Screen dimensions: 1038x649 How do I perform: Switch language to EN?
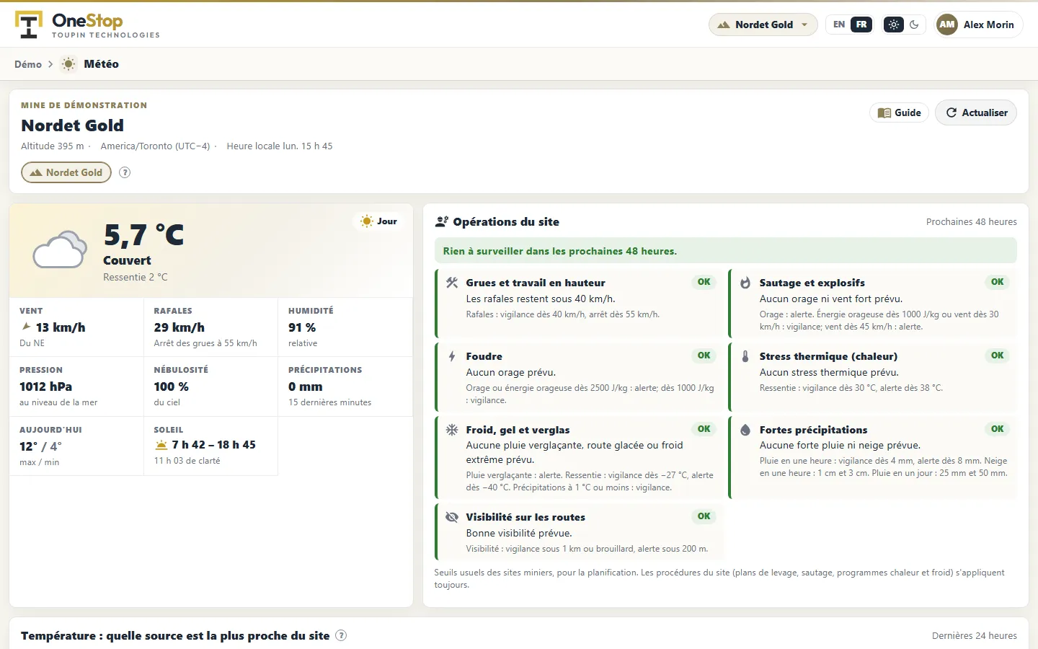click(839, 25)
